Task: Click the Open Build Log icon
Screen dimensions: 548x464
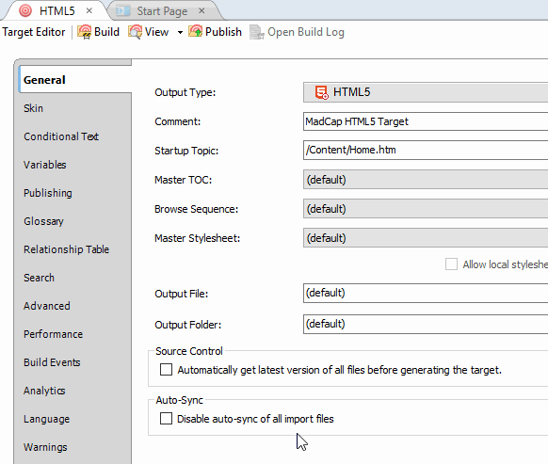Action: coord(257,32)
